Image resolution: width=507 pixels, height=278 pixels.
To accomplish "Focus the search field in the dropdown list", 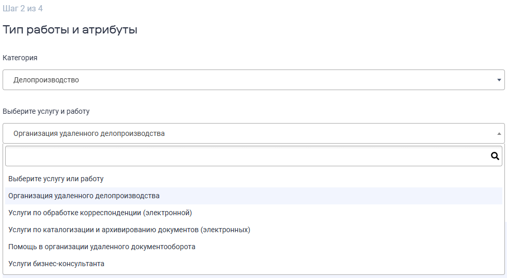I will pyautogui.click(x=247, y=156).
